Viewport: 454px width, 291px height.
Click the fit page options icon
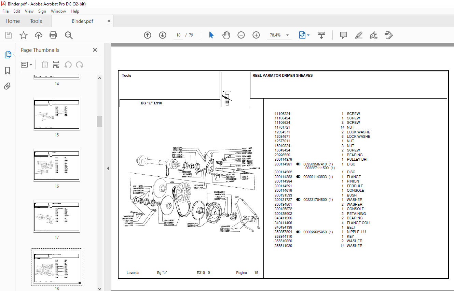click(x=302, y=35)
